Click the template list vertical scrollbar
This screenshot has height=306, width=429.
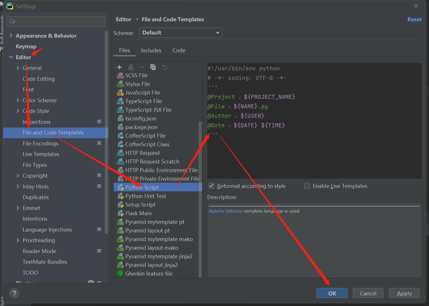pos(200,199)
